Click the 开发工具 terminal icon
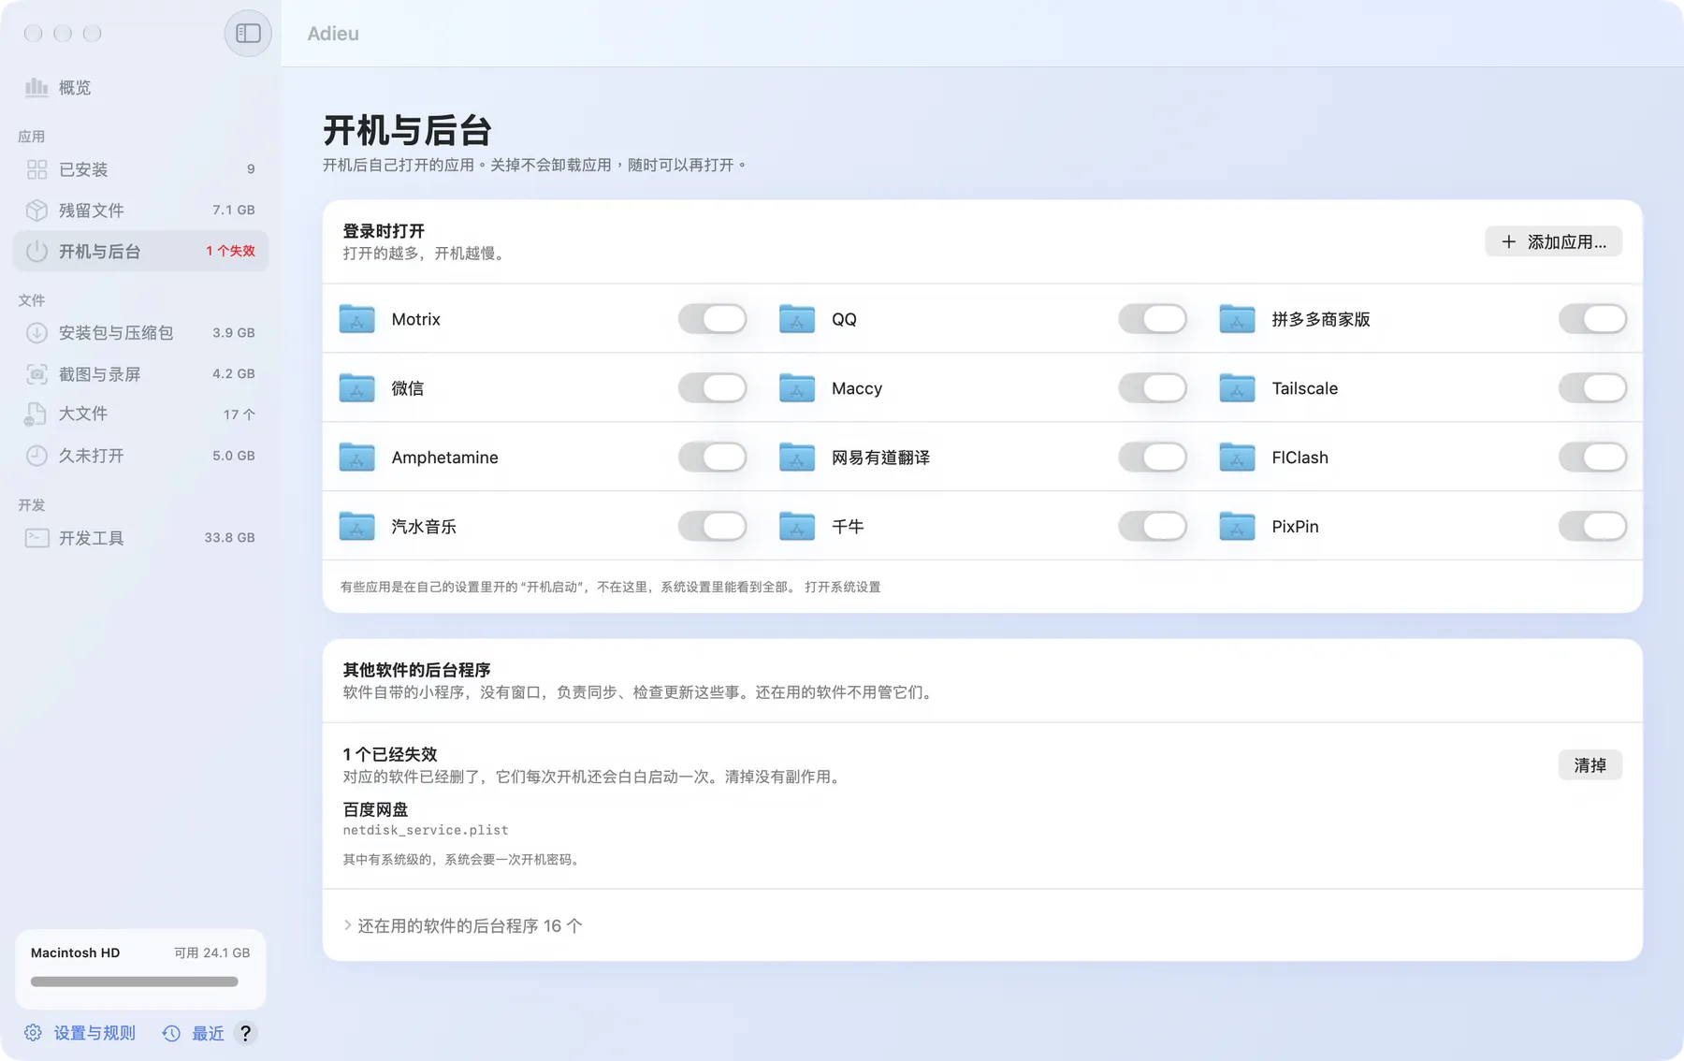Image resolution: width=1684 pixels, height=1061 pixels. (x=36, y=538)
